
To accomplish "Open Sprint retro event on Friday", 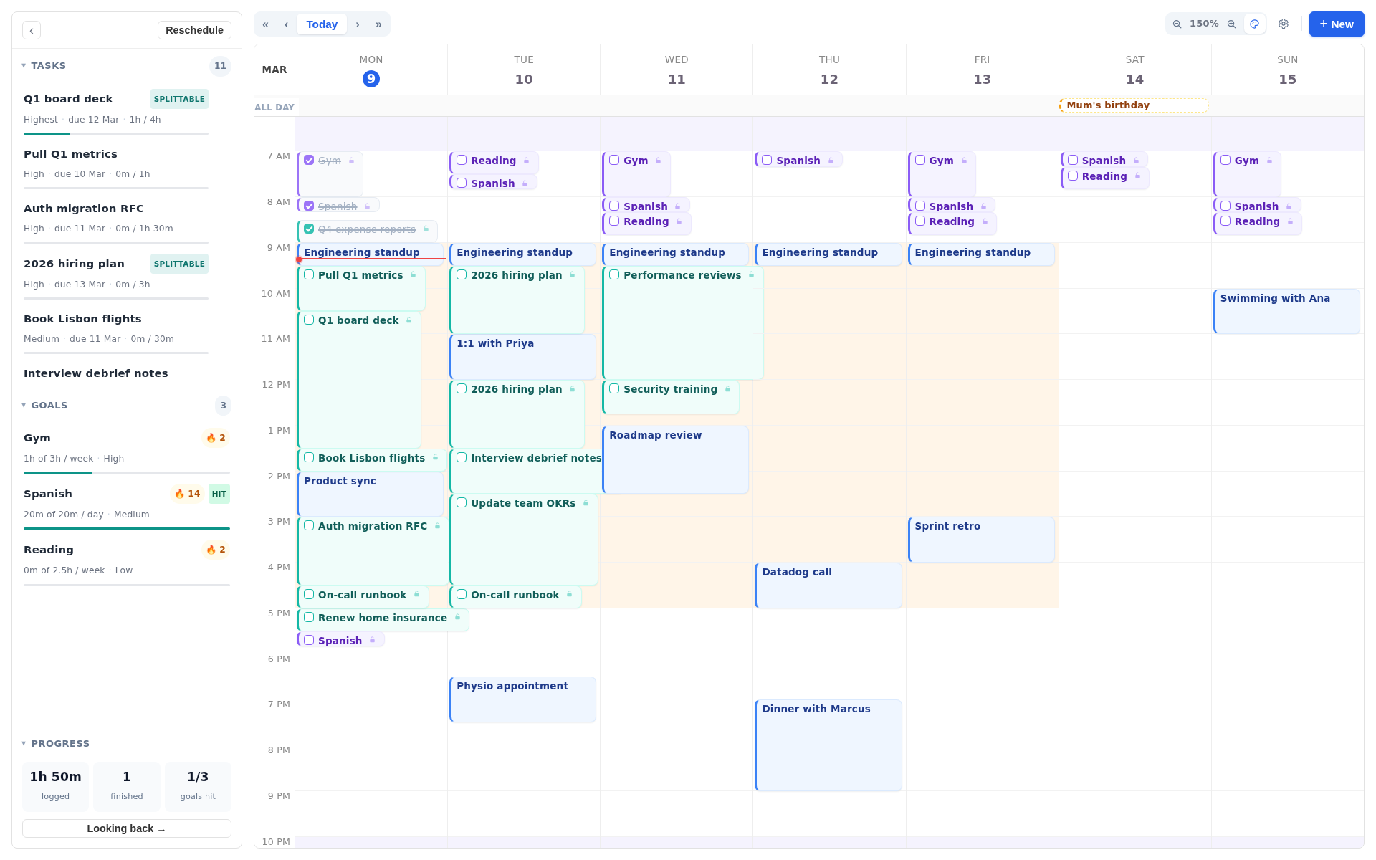I will [981, 540].
